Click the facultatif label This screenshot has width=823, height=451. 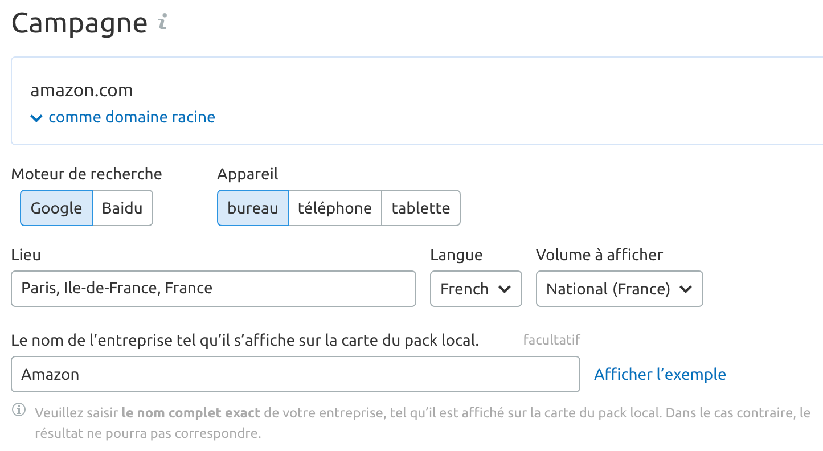pos(551,341)
